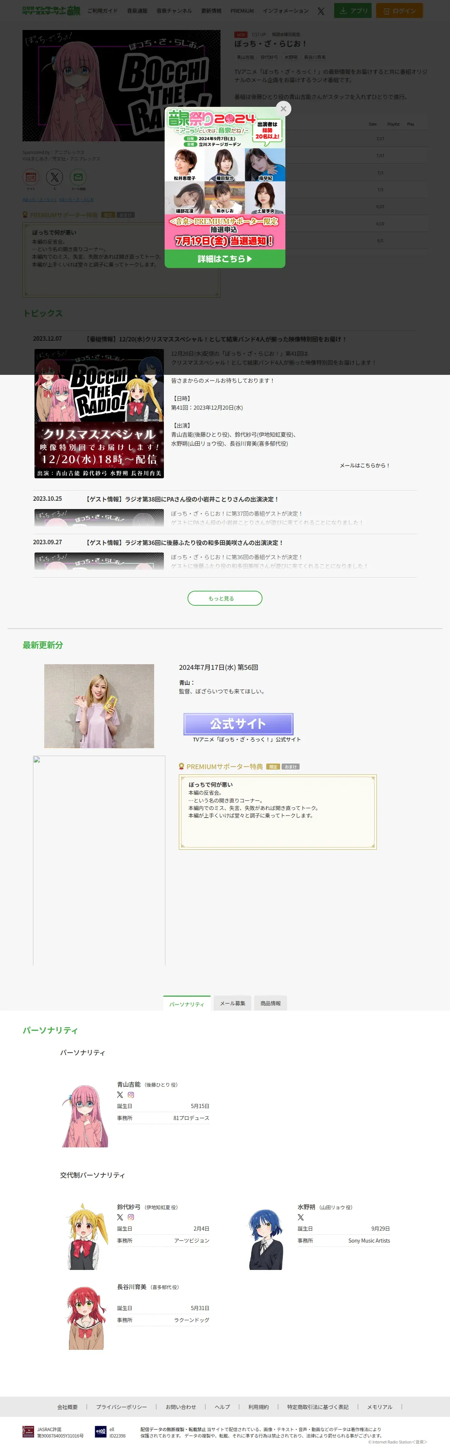Open the Bocchi the Radio main banner image
The image size is (450, 1454).
coord(121,86)
